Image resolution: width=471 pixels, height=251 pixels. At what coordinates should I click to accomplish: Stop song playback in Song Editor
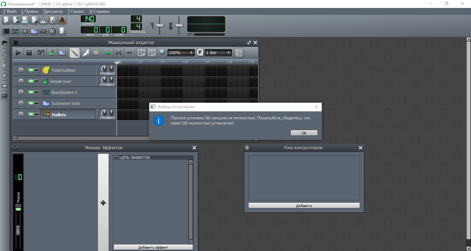[29, 53]
